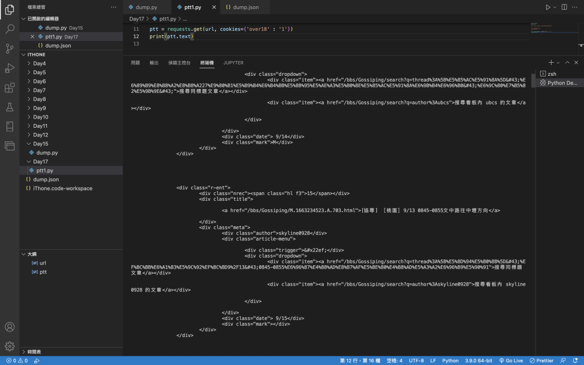Open the Testing flask view
This screenshot has height=365, width=584.
click(x=10, y=107)
